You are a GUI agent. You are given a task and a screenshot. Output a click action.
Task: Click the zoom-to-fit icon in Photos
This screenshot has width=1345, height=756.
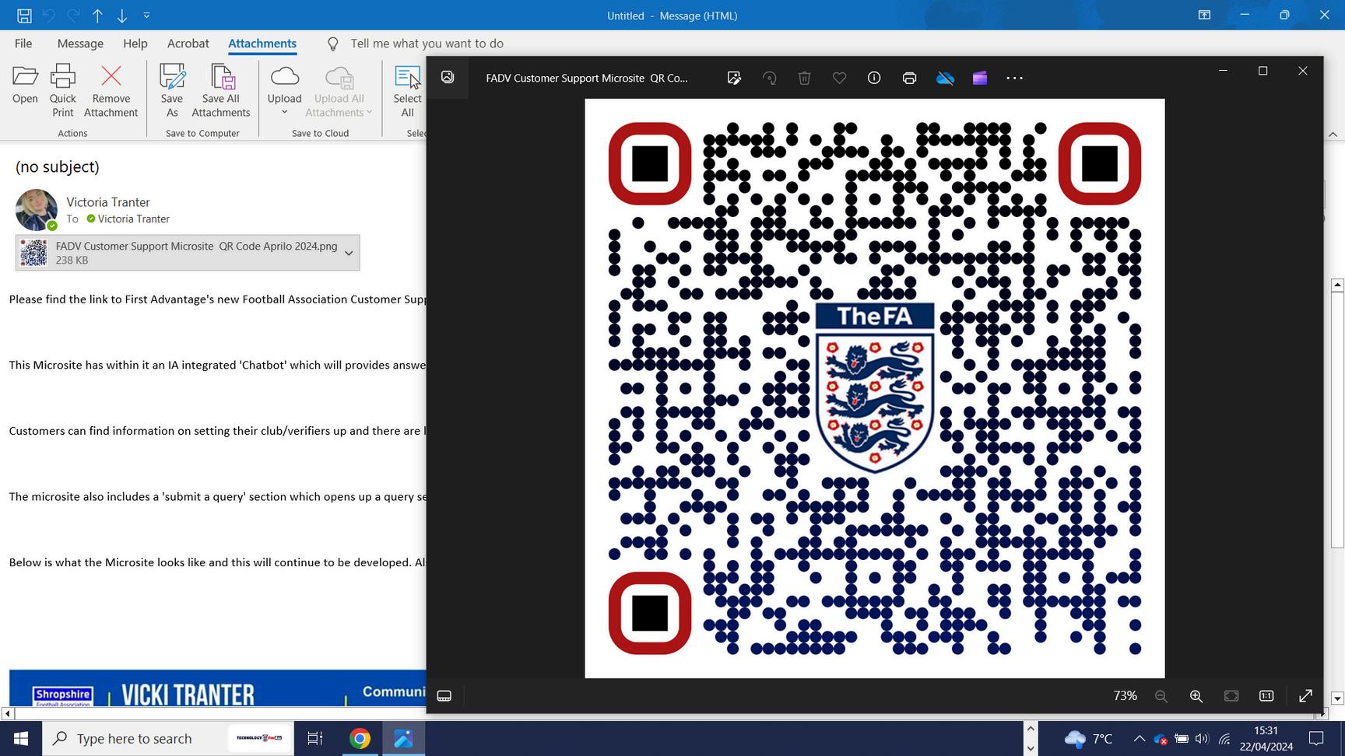(x=1231, y=696)
